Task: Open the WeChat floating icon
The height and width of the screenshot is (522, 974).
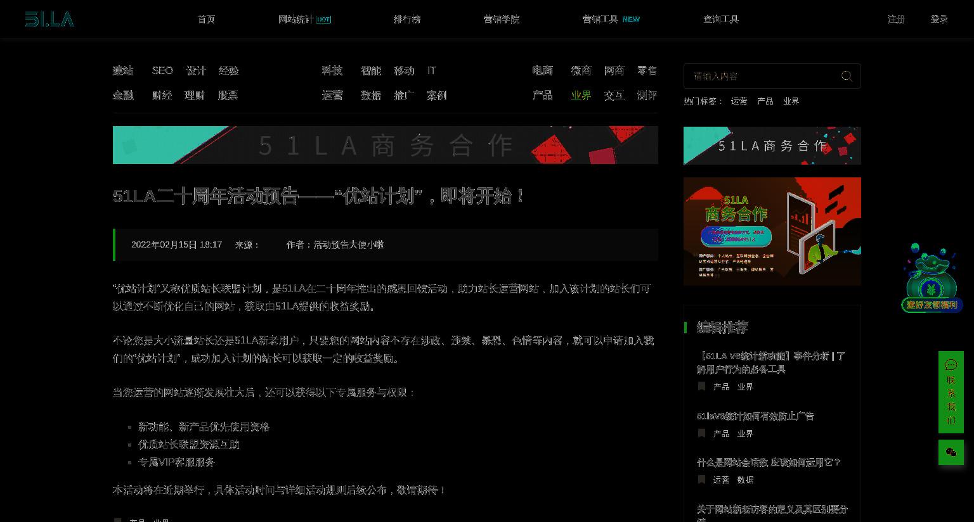Action: [x=951, y=452]
